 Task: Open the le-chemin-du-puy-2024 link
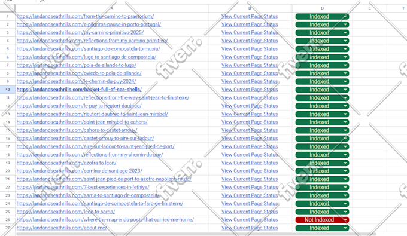pyautogui.click(x=77, y=81)
